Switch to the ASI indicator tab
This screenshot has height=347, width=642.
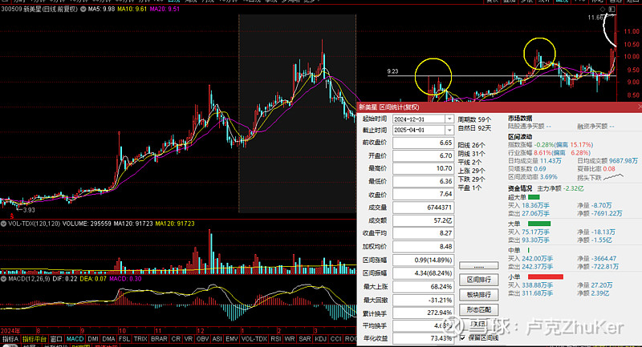(217, 339)
